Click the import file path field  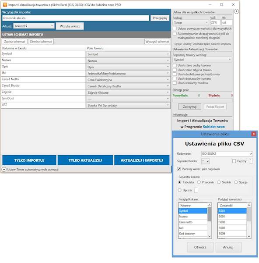[76, 18]
